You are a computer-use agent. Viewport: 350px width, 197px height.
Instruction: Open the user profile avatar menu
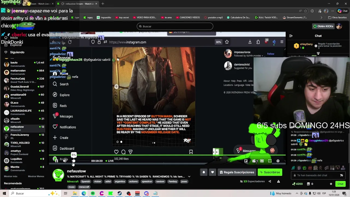point(339,26)
